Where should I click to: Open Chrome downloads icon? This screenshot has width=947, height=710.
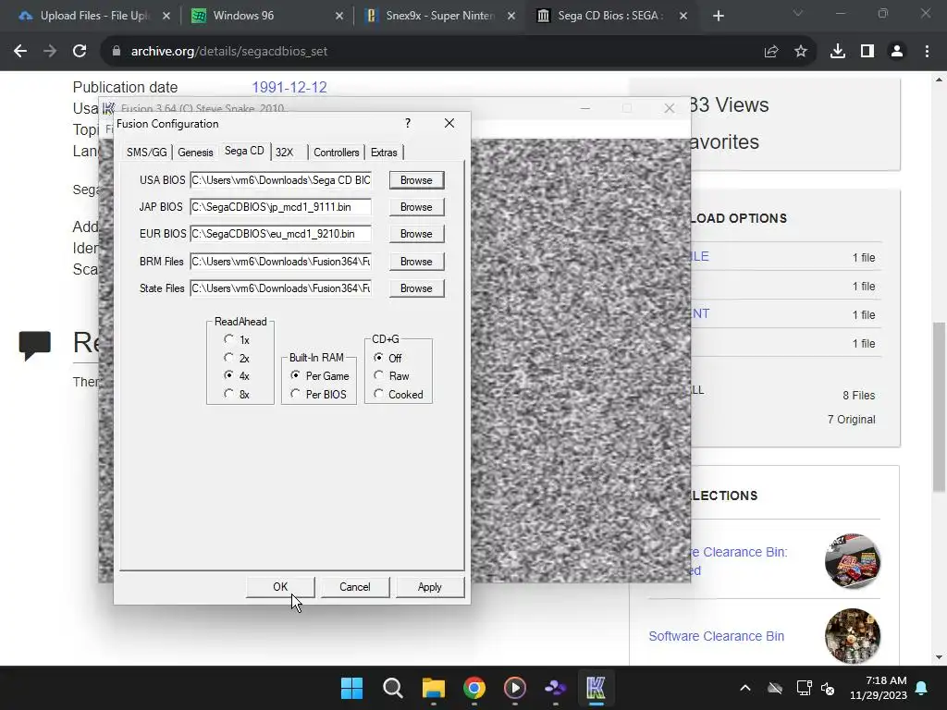838,52
